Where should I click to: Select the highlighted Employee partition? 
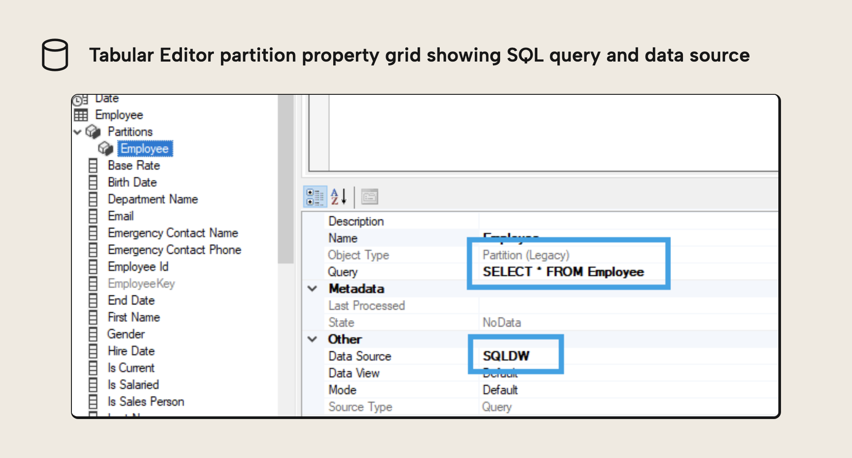[145, 148]
